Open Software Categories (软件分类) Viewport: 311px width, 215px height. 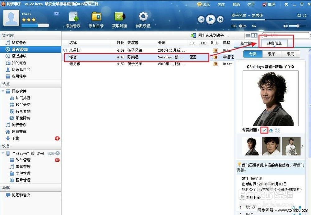20,105
